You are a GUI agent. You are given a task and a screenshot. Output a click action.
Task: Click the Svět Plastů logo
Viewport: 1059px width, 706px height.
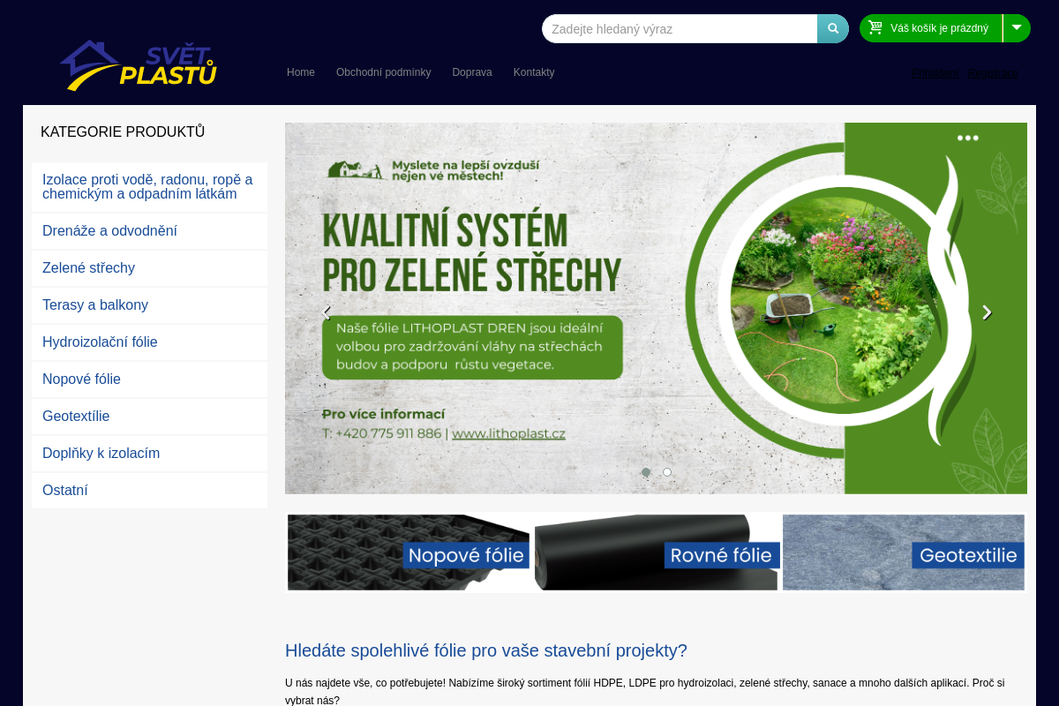point(139,64)
